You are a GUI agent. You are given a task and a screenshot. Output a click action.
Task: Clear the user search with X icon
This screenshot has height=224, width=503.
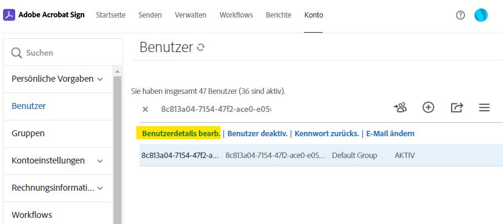(146, 110)
